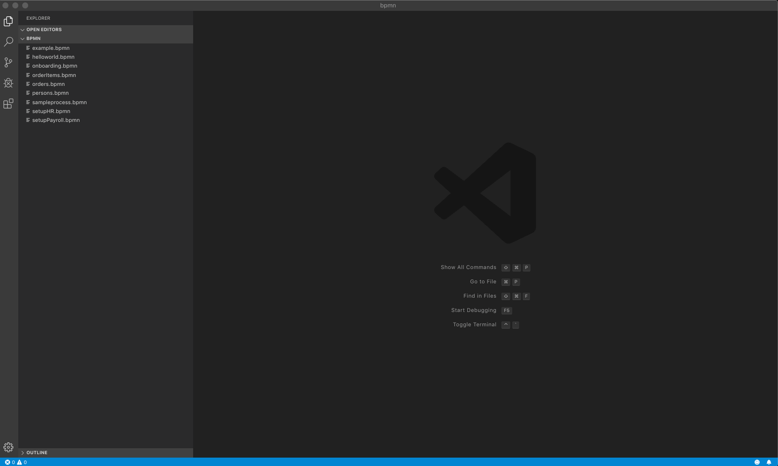The height and width of the screenshot is (466, 778).
Task: Open the Explorer view in activity bar
Action: tap(8, 21)
